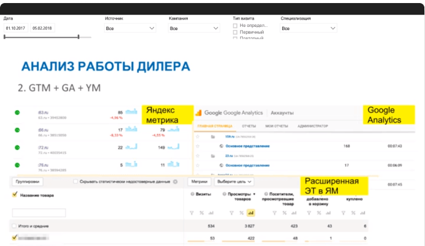
Task: Open the sparkline chart next to value 149
Action: [x=173, y=147]
